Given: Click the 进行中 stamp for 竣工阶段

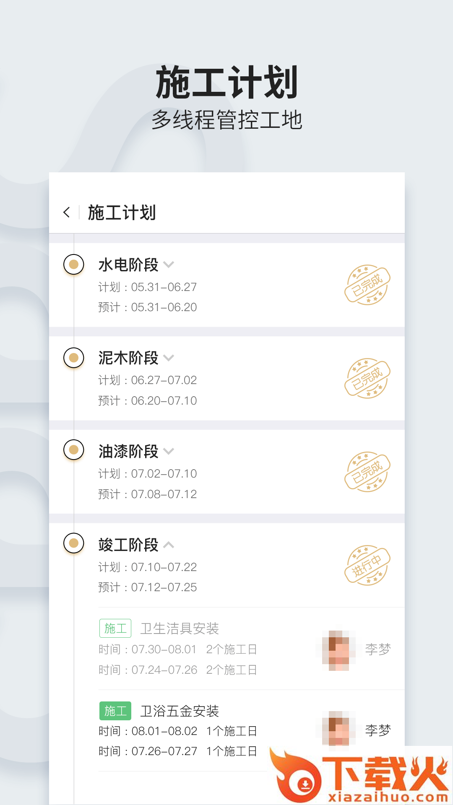Looking at the screenshot, I should 367,566.
